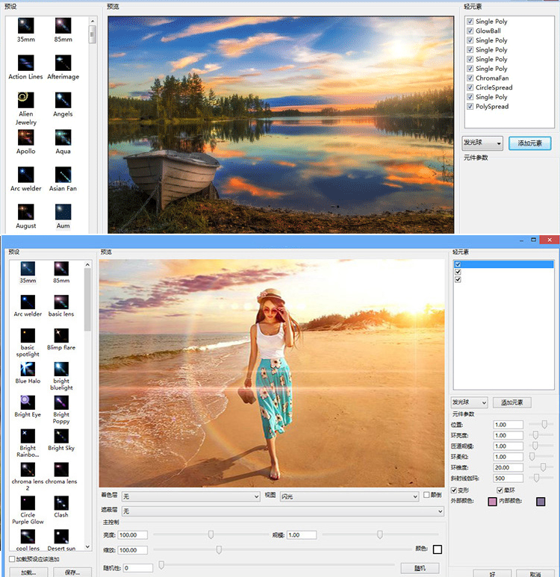Click the 亮度 value input field

(133, 534)
